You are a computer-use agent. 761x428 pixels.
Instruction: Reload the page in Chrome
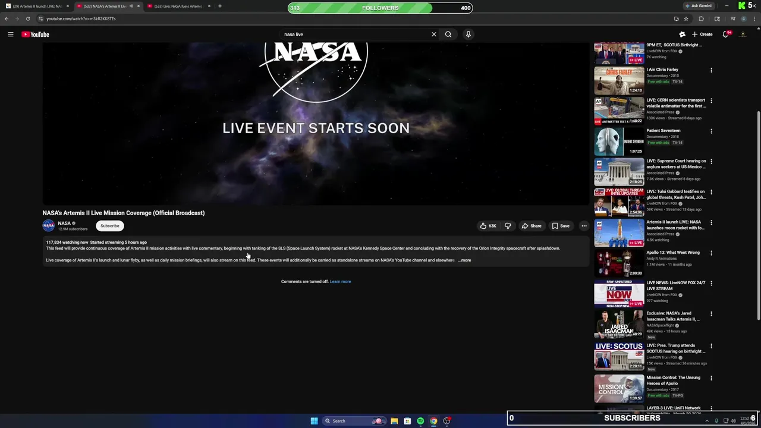pyautogui.click(x=28, y=18)
